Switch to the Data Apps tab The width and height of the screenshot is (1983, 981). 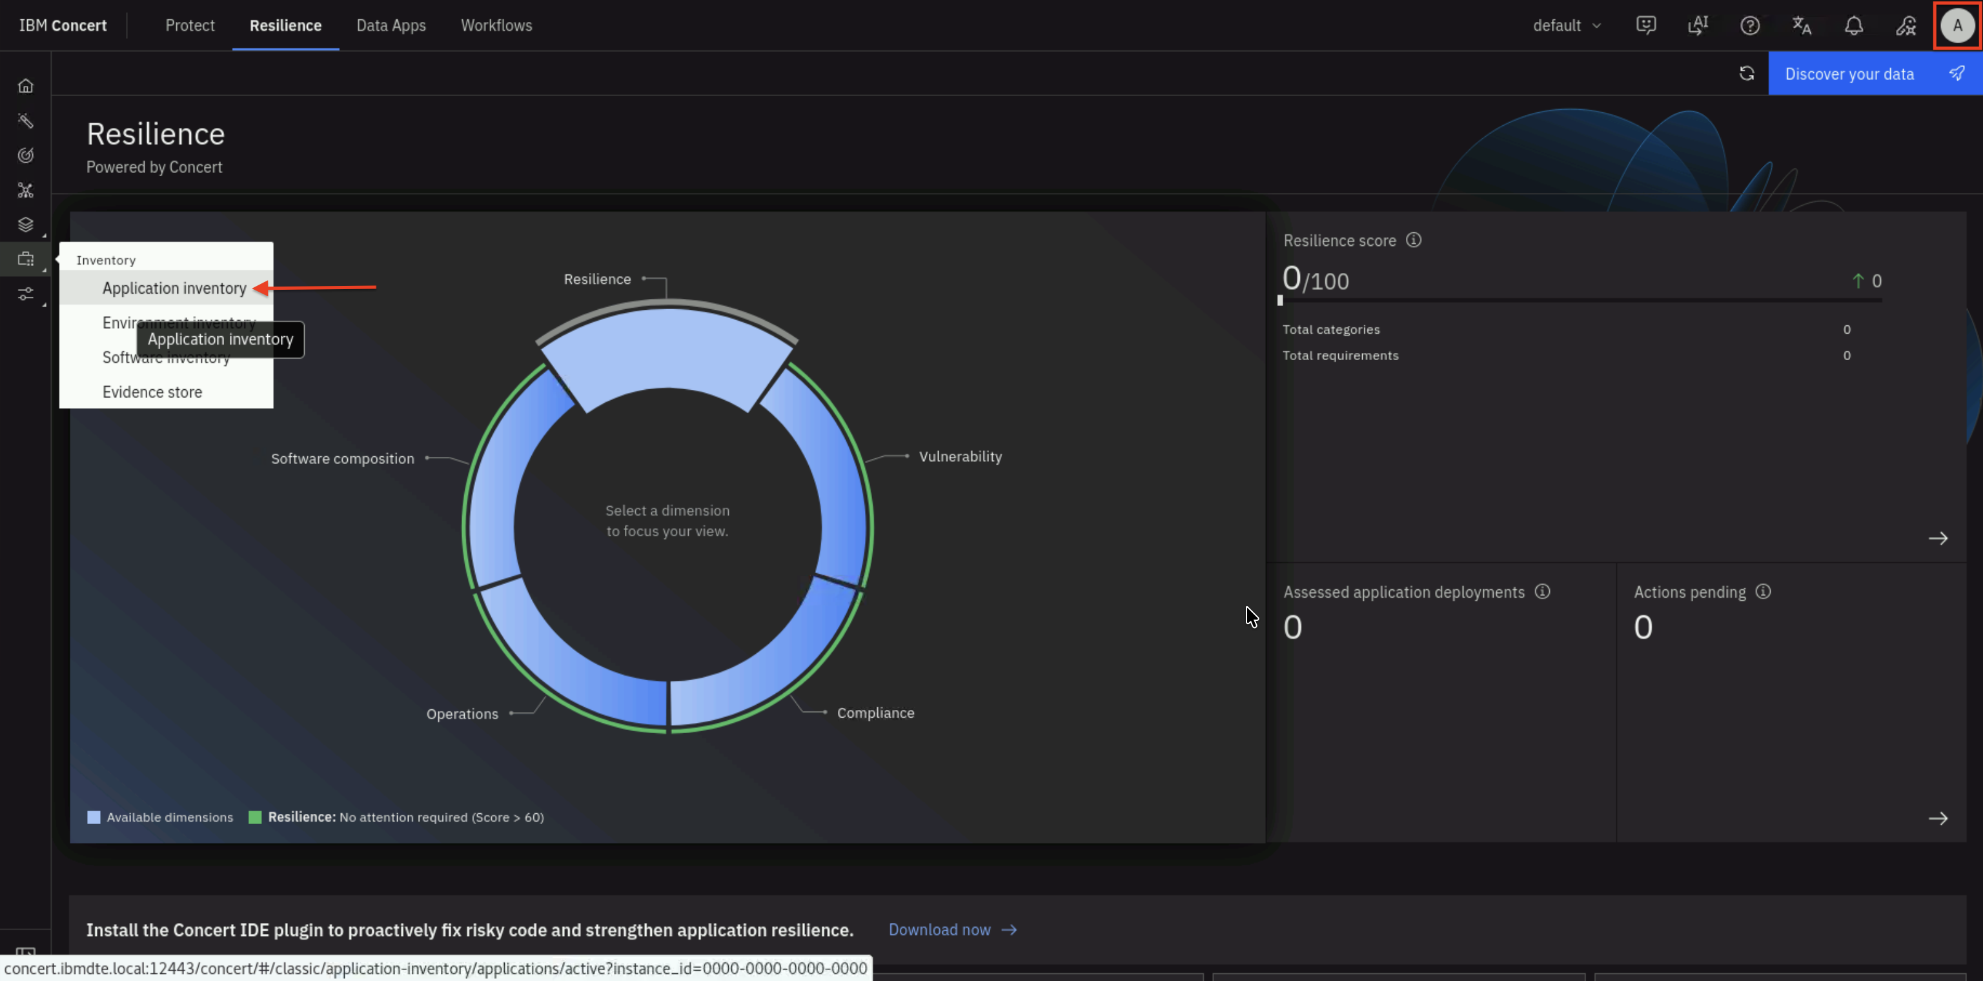[391, 25]
